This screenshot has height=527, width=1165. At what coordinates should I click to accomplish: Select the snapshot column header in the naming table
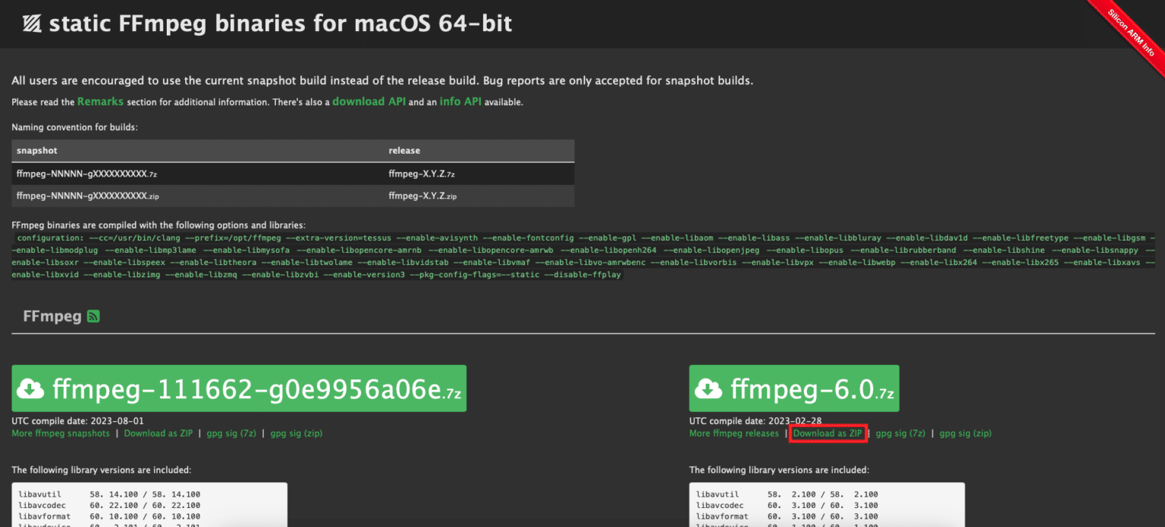[36, 150]
